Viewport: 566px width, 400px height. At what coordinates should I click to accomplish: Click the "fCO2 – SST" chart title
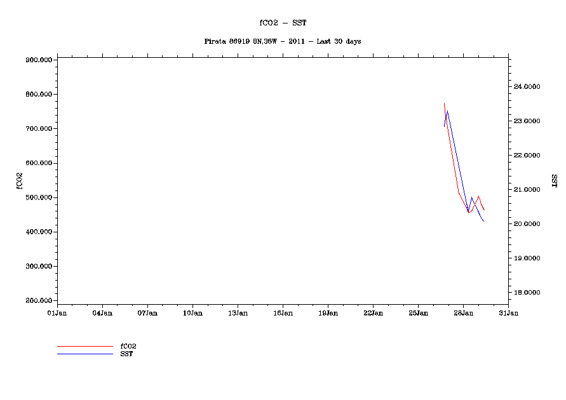[283, 22]
